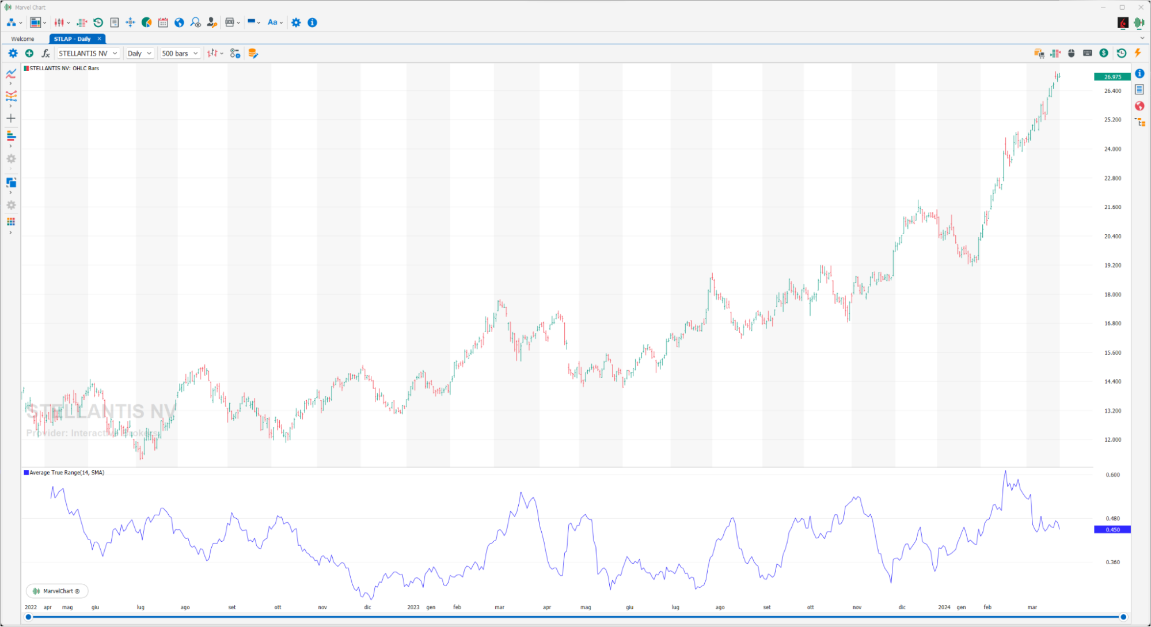Close the STLAP - Daily tab
The width and height of the screenshot is (1151, 627).
click(x=99, y=39)
